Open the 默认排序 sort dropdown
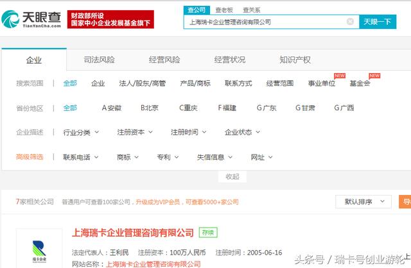This screenshot has height=268, width=411. [363, 201]
